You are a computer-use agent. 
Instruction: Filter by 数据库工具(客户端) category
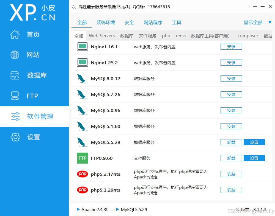point(210,36)
